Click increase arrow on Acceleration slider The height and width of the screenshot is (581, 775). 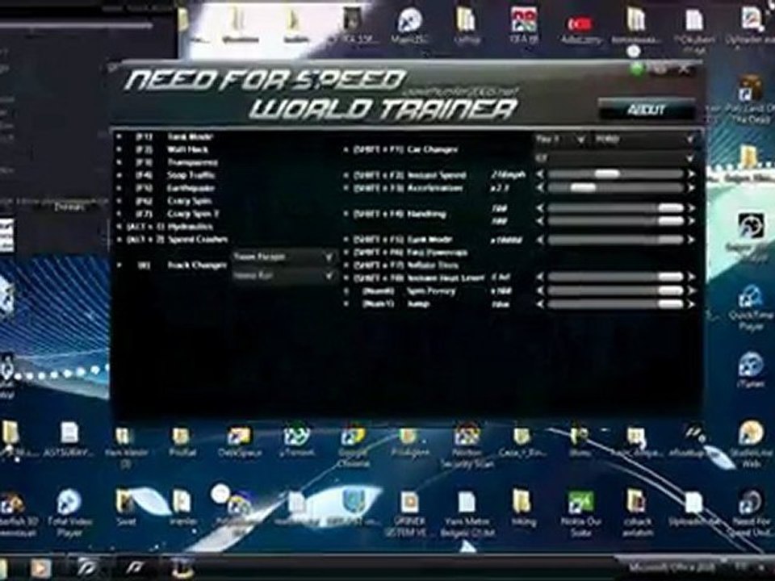click(x=691, y=188)
